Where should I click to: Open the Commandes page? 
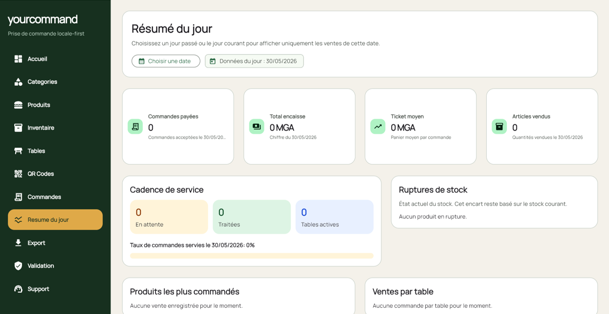55,197
